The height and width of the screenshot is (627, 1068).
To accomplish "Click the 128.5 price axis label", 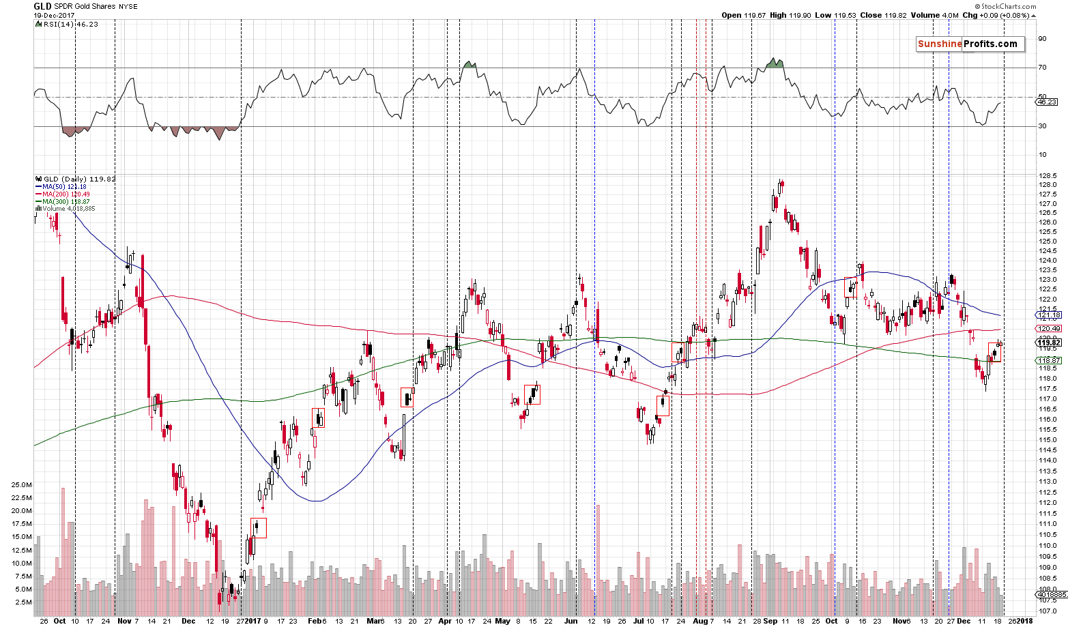I will coord(1048,175).
